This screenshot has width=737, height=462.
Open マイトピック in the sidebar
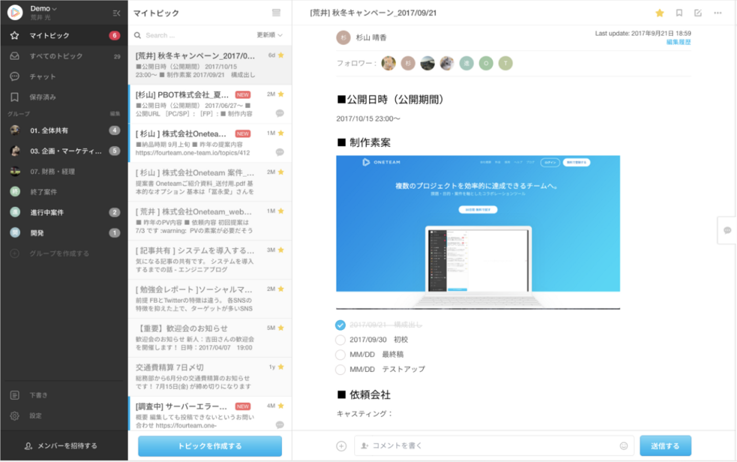[x=64, y=35]
